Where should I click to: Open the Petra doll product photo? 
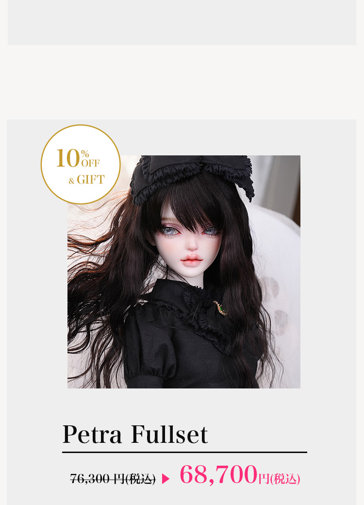point(184,272)
